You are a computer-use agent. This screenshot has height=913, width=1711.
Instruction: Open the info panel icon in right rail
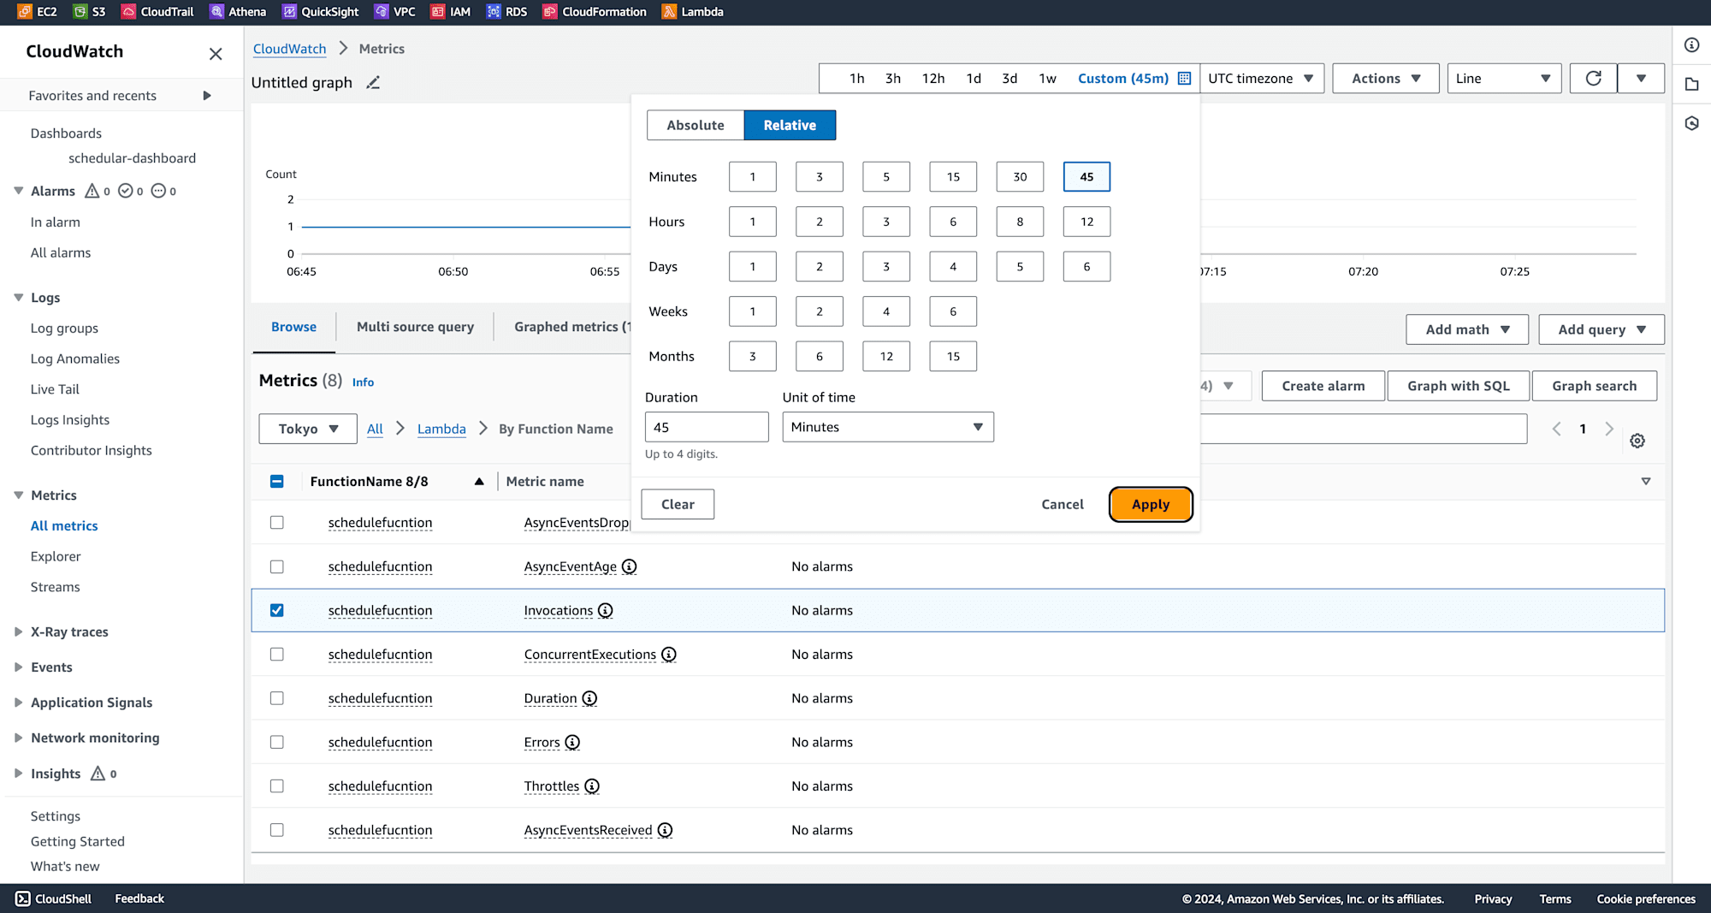(x=1691, y=45)
